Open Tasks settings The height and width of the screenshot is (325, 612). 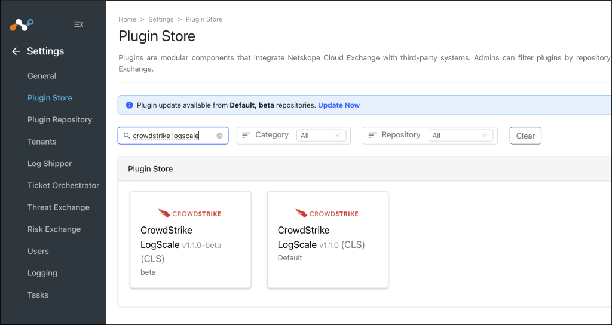tap(38, 295)
